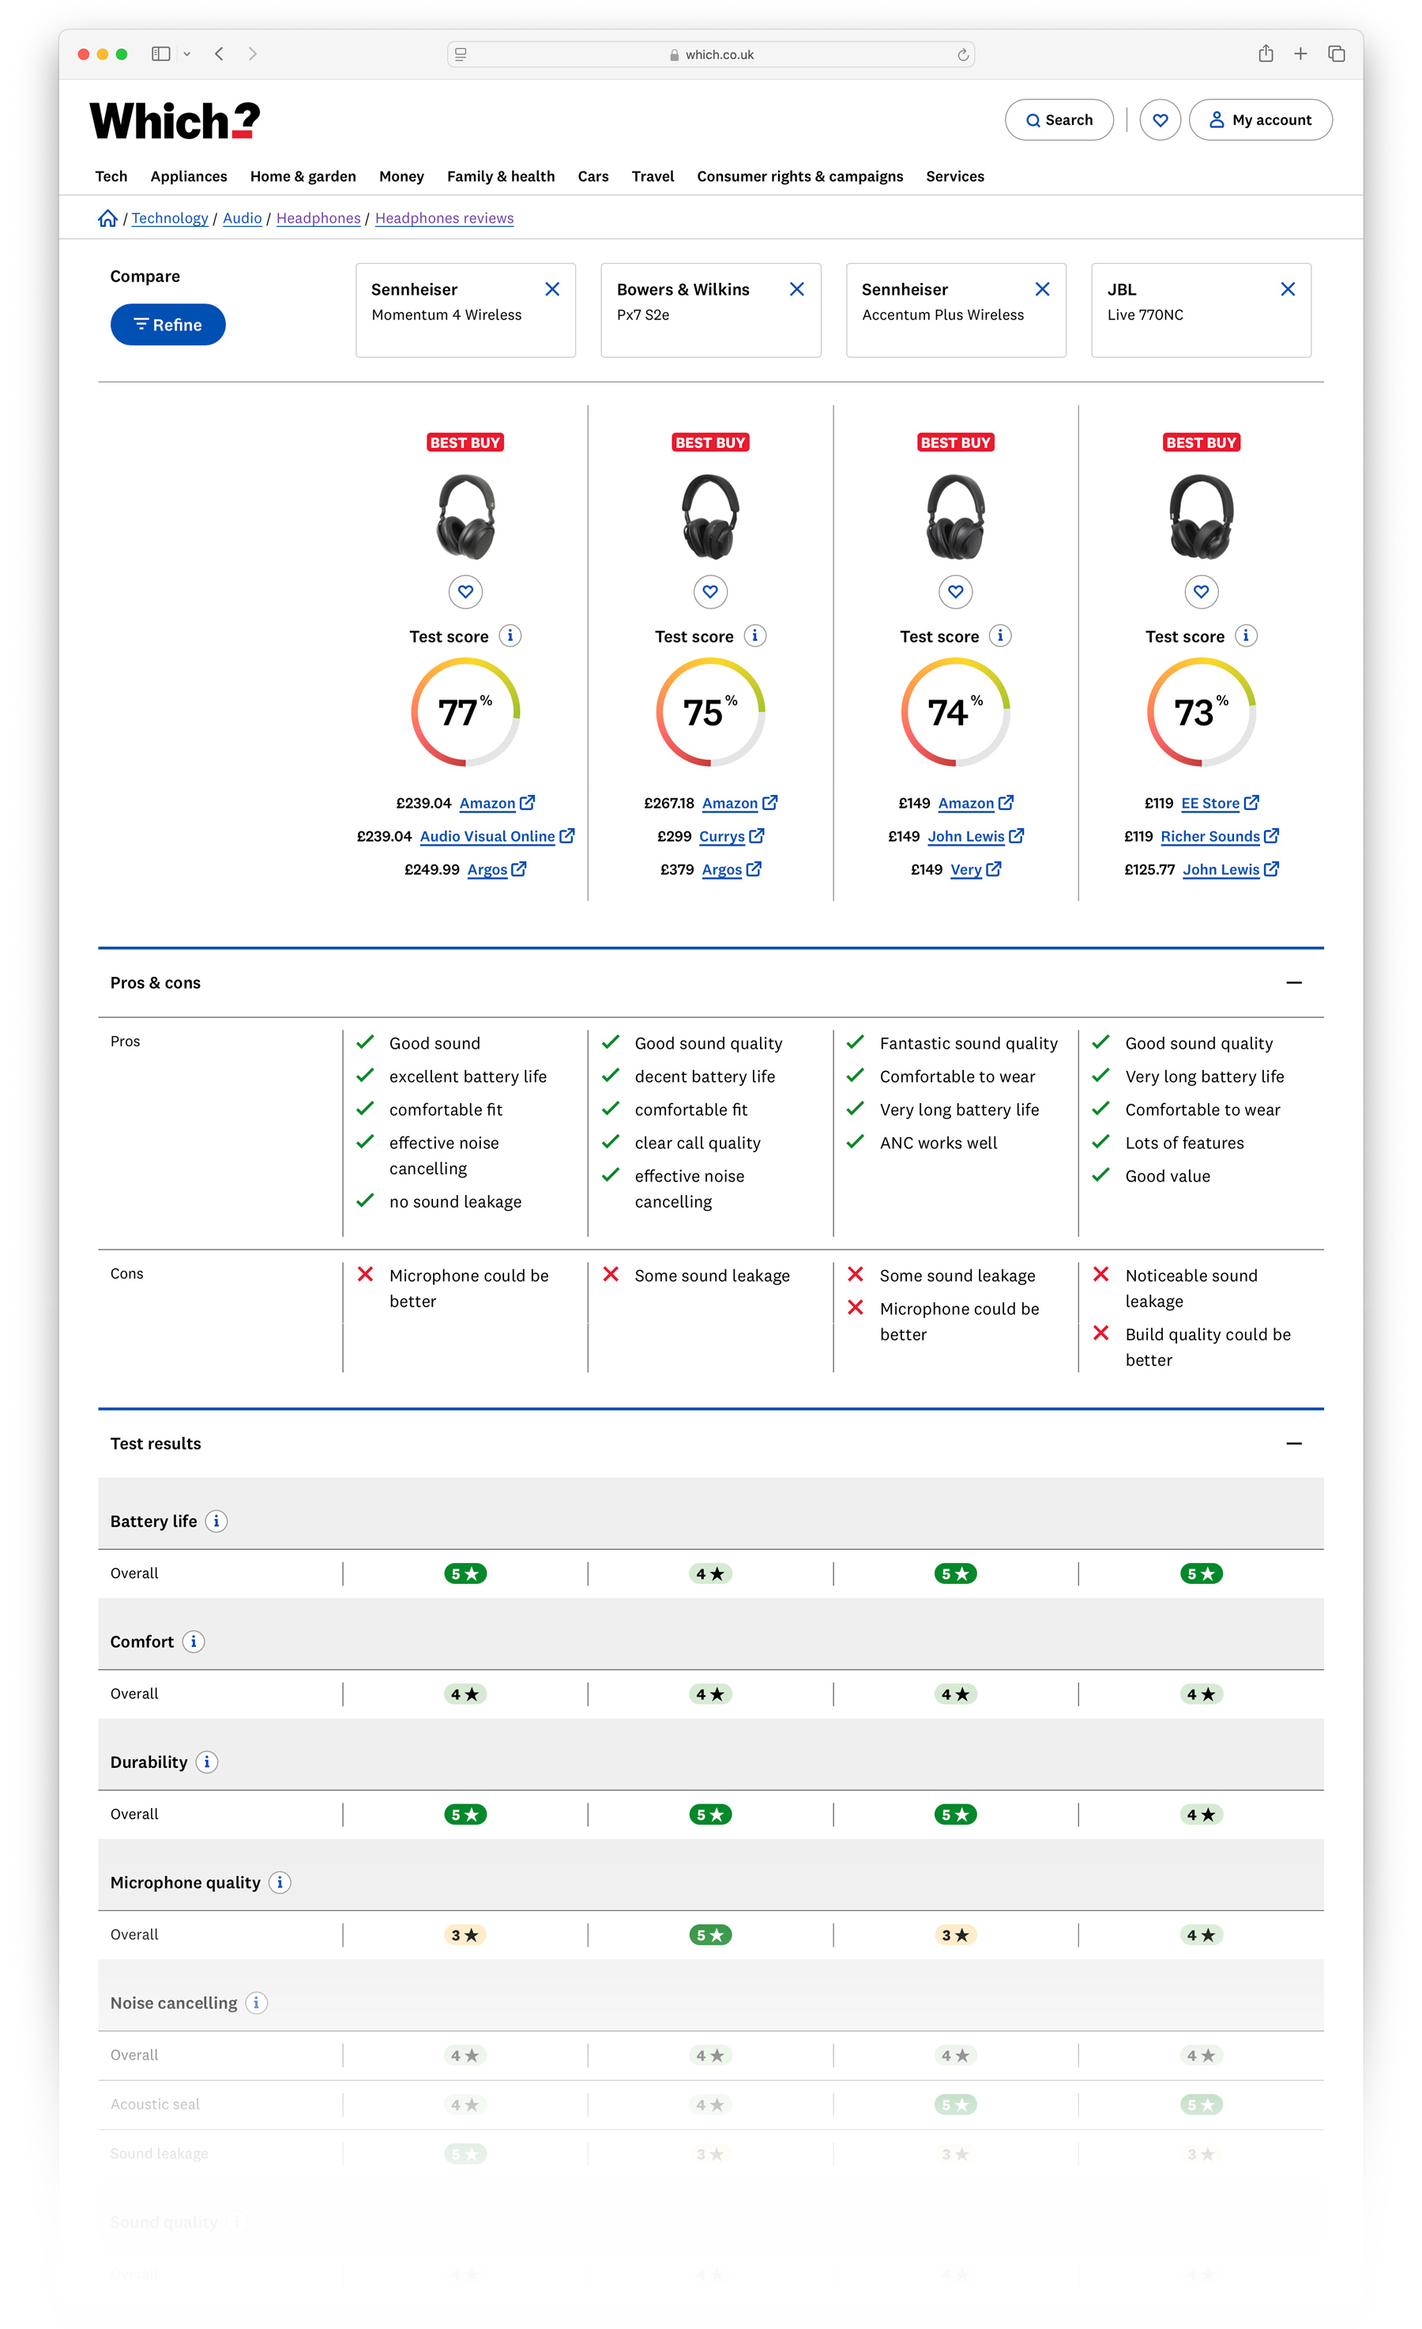Open the Travel menu
Screen dimensions: 1422x2329
tap(653, 177)
